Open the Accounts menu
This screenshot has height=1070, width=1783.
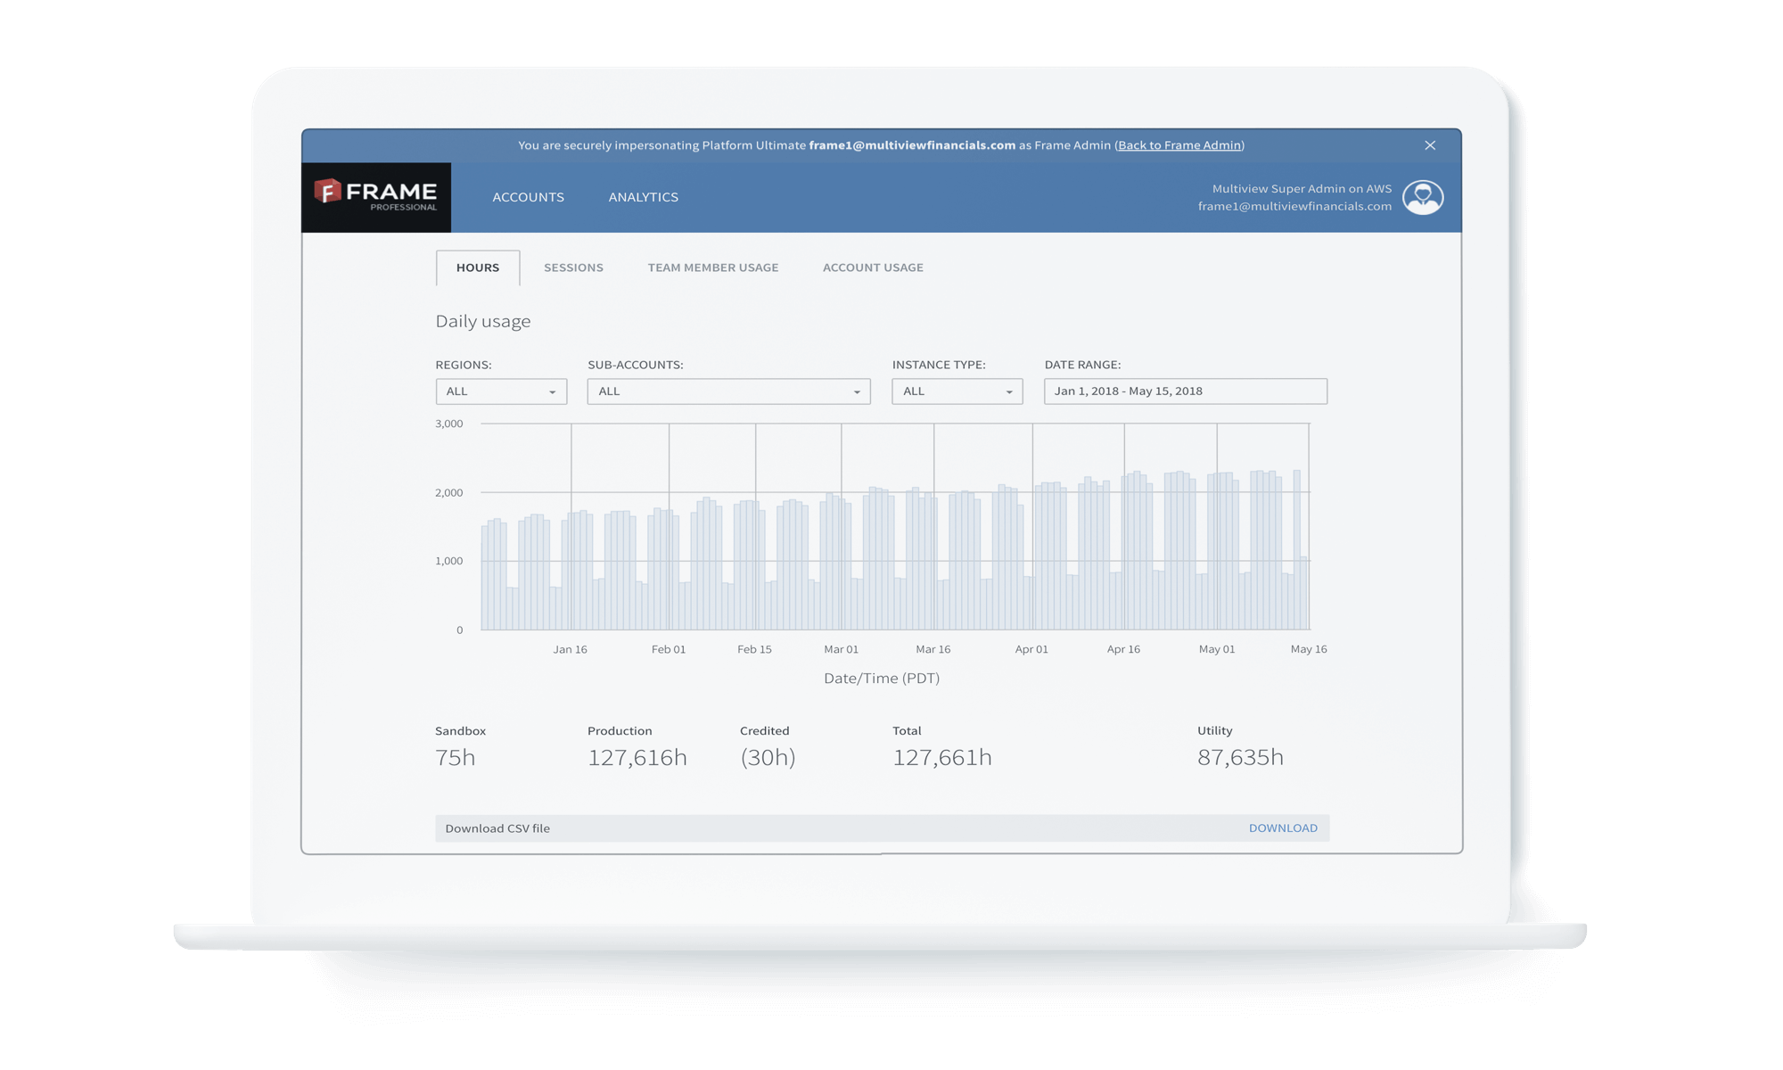[x=528, y=197]
